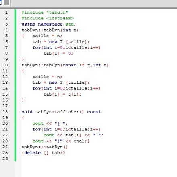Click the '{delete [] tab;}' line
Viewport: 177px width, 177px height.
coord(43,153)
